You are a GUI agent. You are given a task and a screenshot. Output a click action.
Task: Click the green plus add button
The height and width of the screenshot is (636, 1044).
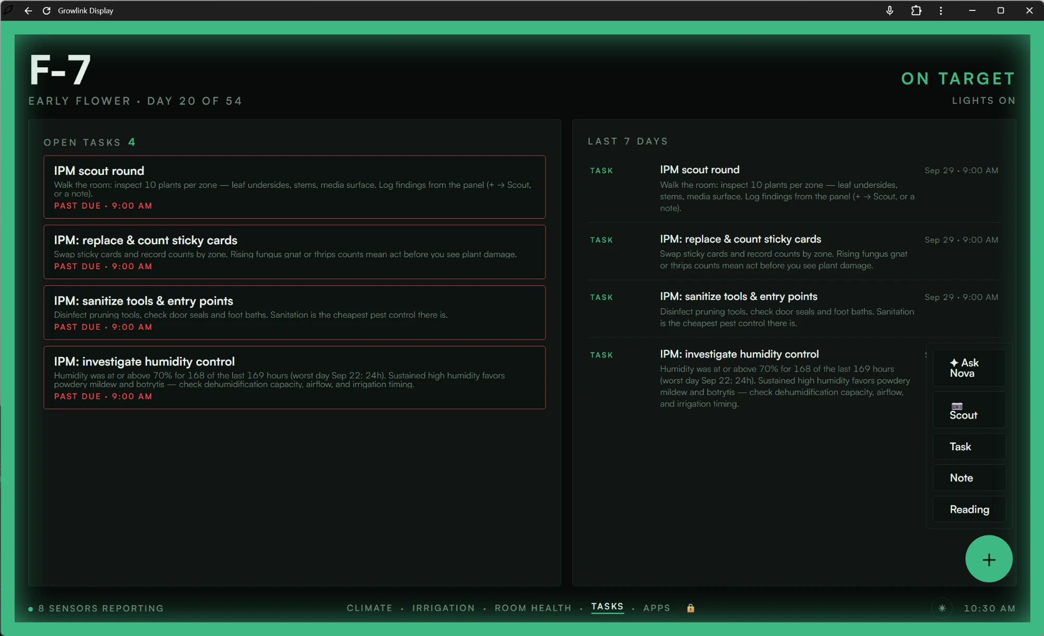click(989, 559)
